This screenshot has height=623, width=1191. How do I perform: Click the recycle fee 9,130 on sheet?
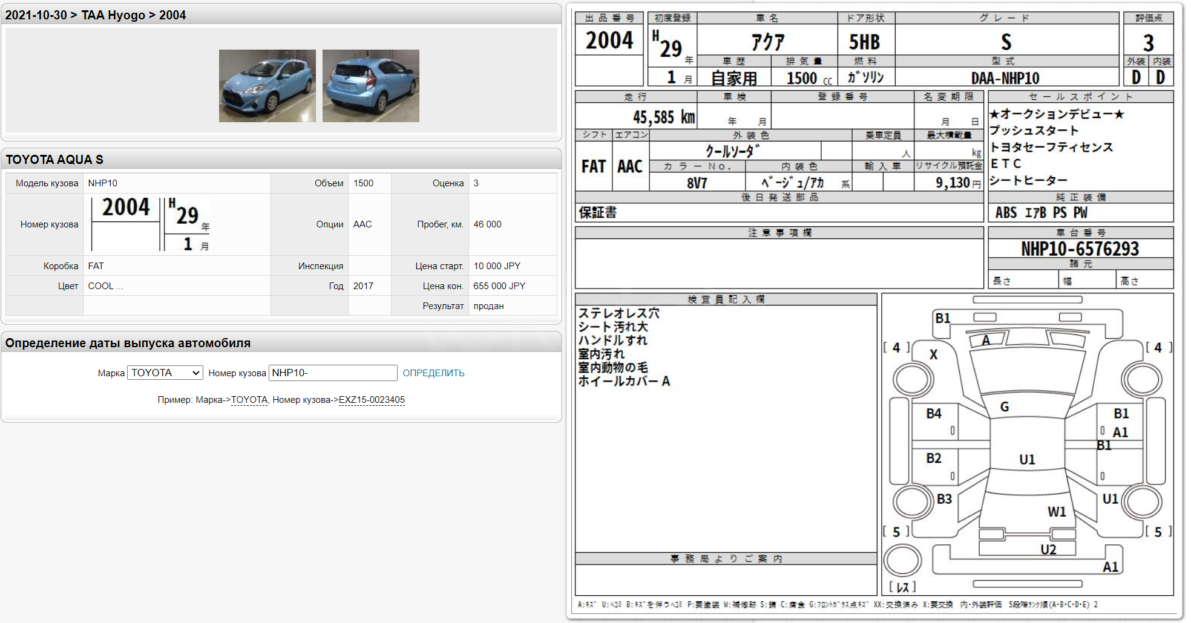[x=953, y=182]
